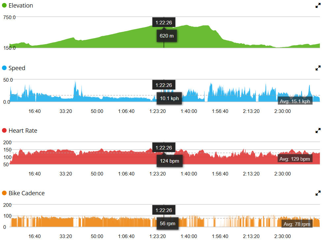Viewport: 325px width, 242px height.
Task: Expand the Speed chart to fullscreen
Action: click(x=318, y=68)
